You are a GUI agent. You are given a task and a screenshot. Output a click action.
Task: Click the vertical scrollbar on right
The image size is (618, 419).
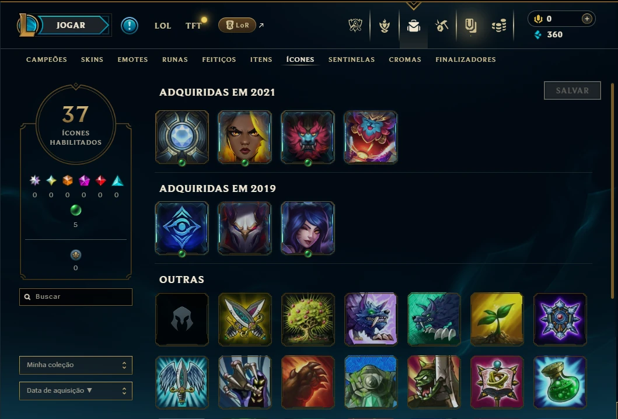point(612,191)
